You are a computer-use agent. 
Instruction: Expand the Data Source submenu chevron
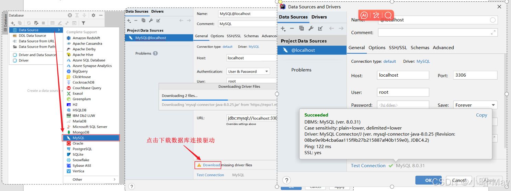pos(59,30)
